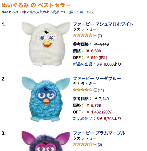
Task: Expand the rating dropdown beside the (2) reviews
Action: click(x=95, y=144)
